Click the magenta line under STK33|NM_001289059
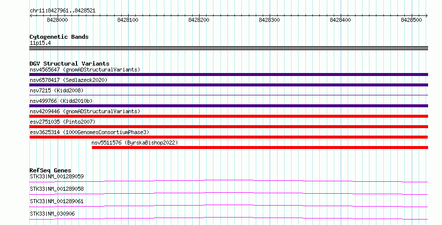Screen dimensions: 442x225 click(x=228, y=181)
